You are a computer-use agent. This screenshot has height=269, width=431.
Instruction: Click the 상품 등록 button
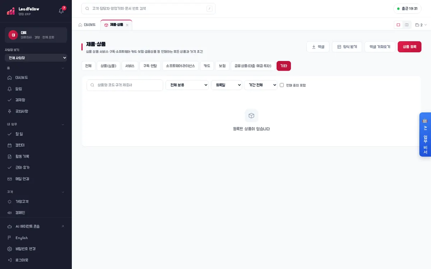tap(409, 47)
